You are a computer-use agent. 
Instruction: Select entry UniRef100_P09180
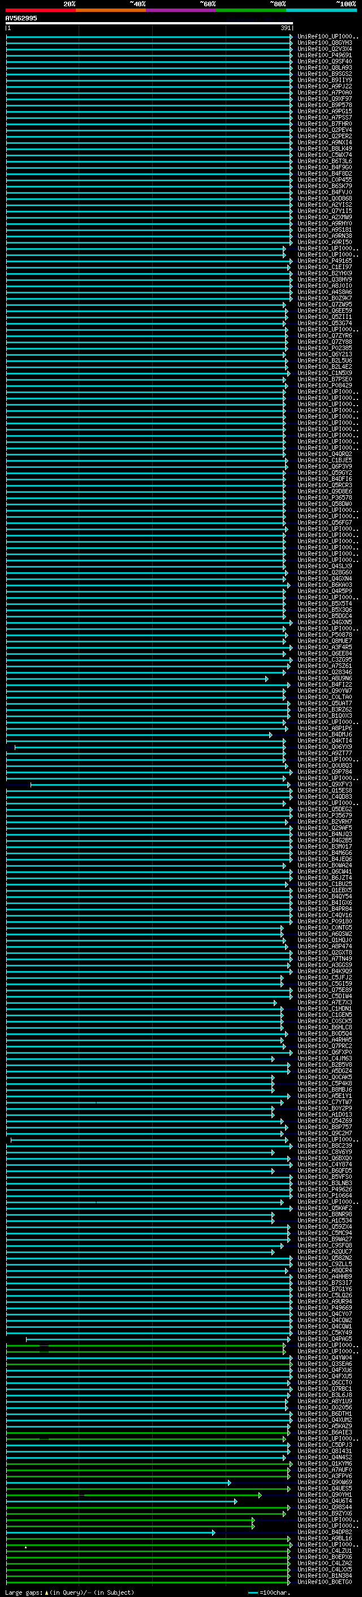(325, 921)
